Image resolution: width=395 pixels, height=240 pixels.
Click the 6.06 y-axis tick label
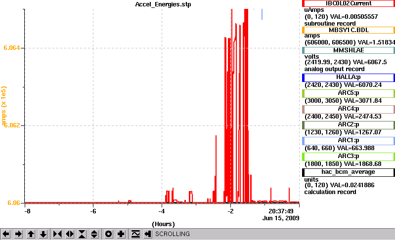pyautogui.click(x=14, y=203)
